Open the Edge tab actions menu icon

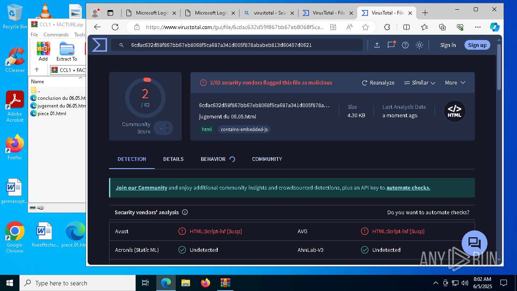[110, 13]
